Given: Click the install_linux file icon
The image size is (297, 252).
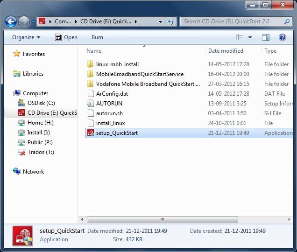Looking at the screenshot, I should (91, 123).
